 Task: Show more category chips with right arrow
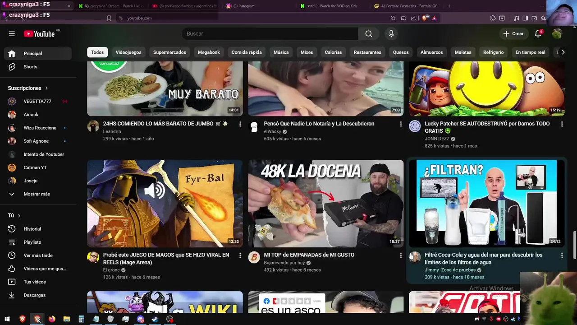(x=563, y=52)
